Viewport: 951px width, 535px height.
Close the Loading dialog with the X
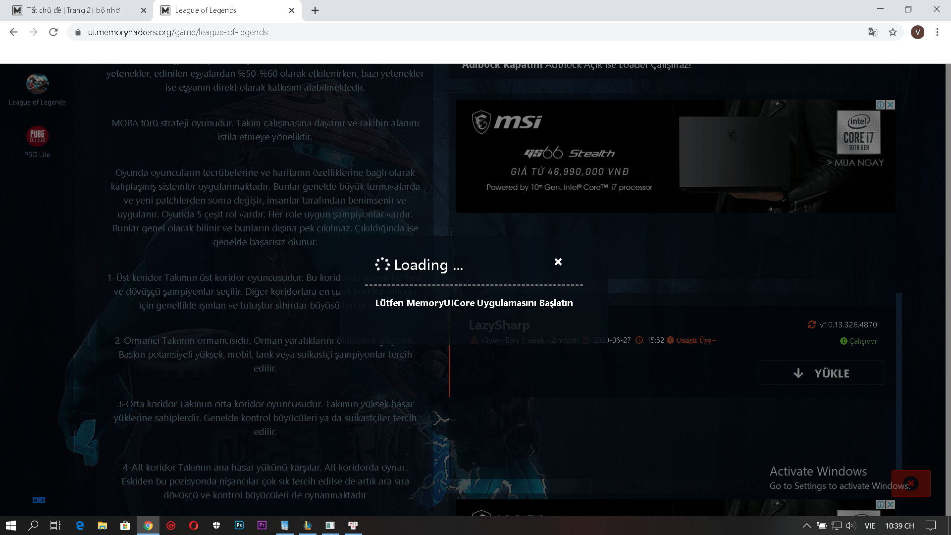coord(558,262)
